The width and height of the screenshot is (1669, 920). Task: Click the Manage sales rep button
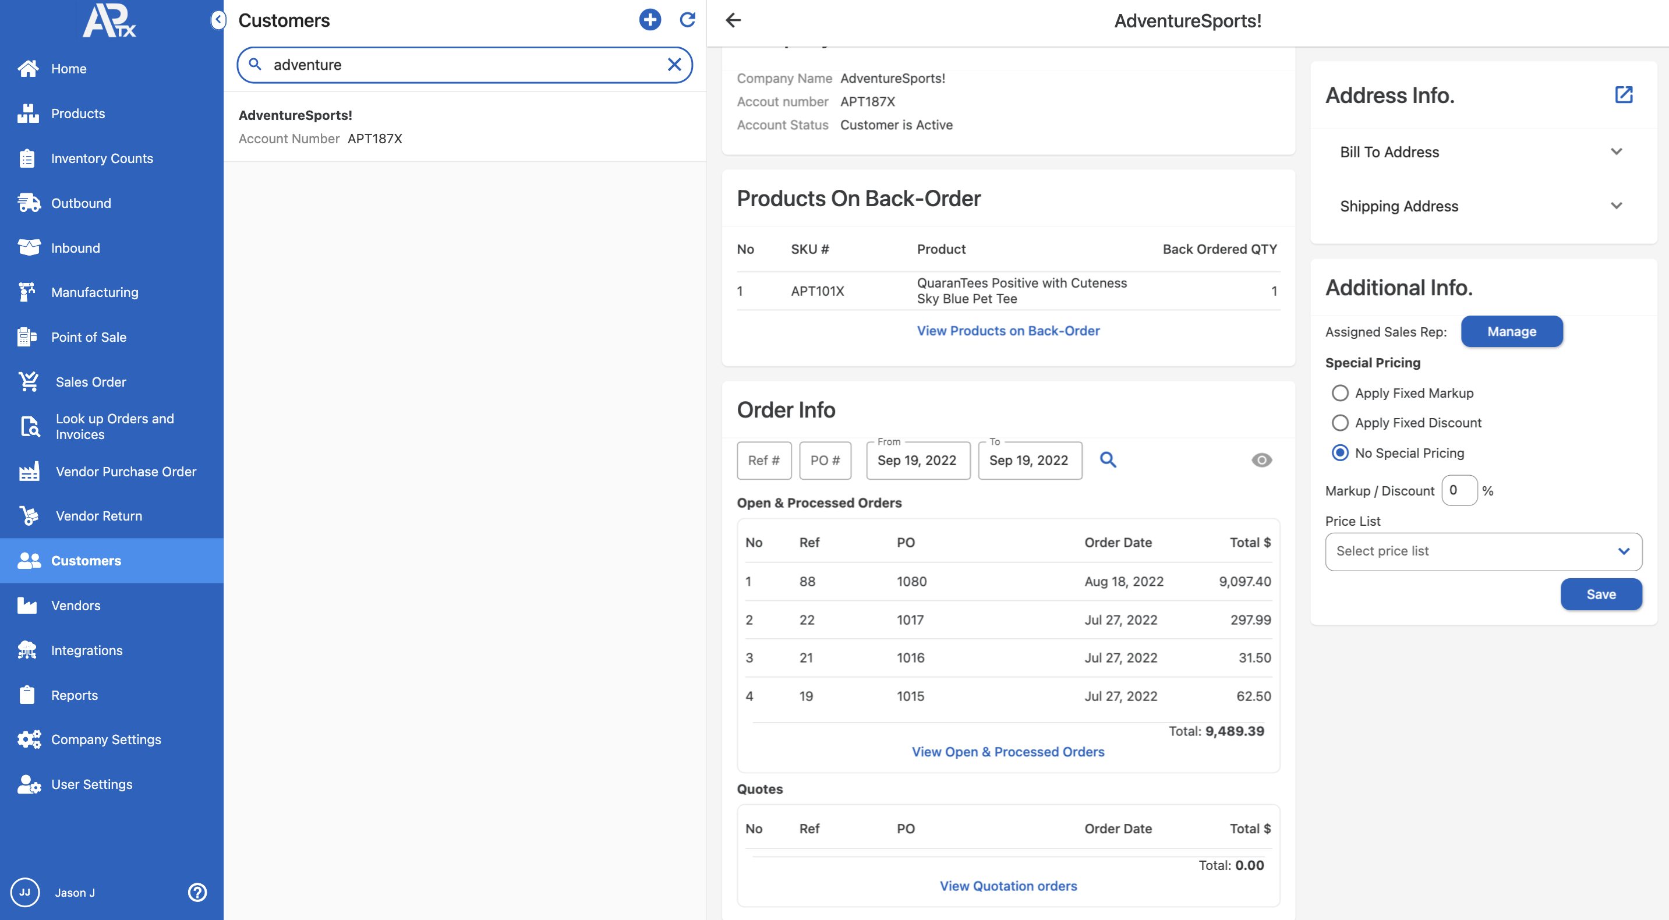pos(1511,332)
